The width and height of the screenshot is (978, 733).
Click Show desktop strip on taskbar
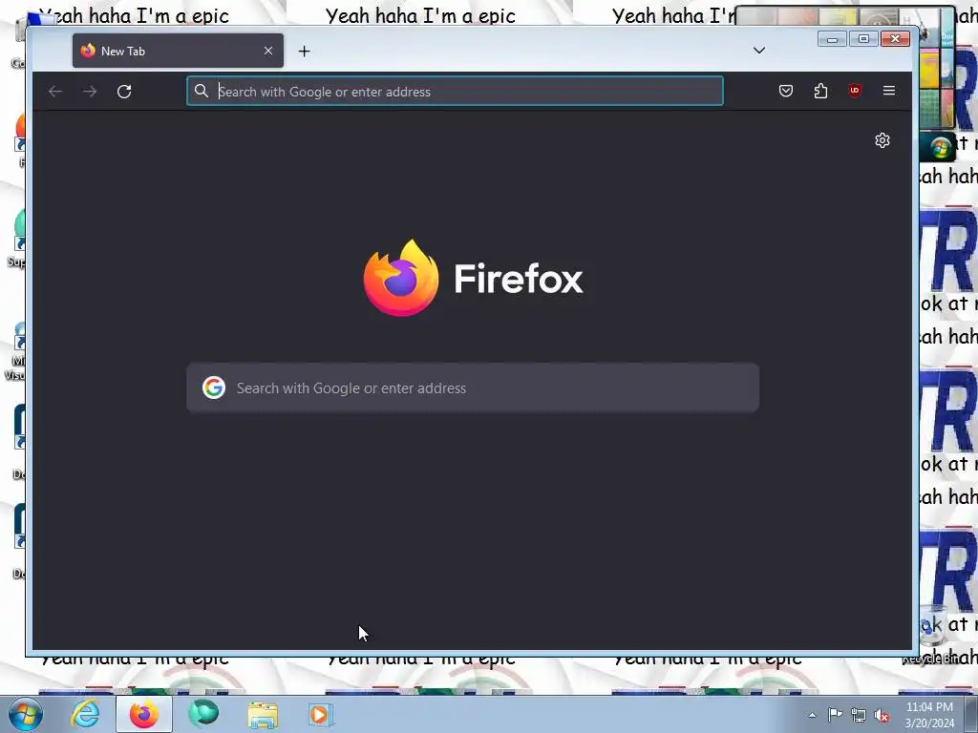coord(971,714)
